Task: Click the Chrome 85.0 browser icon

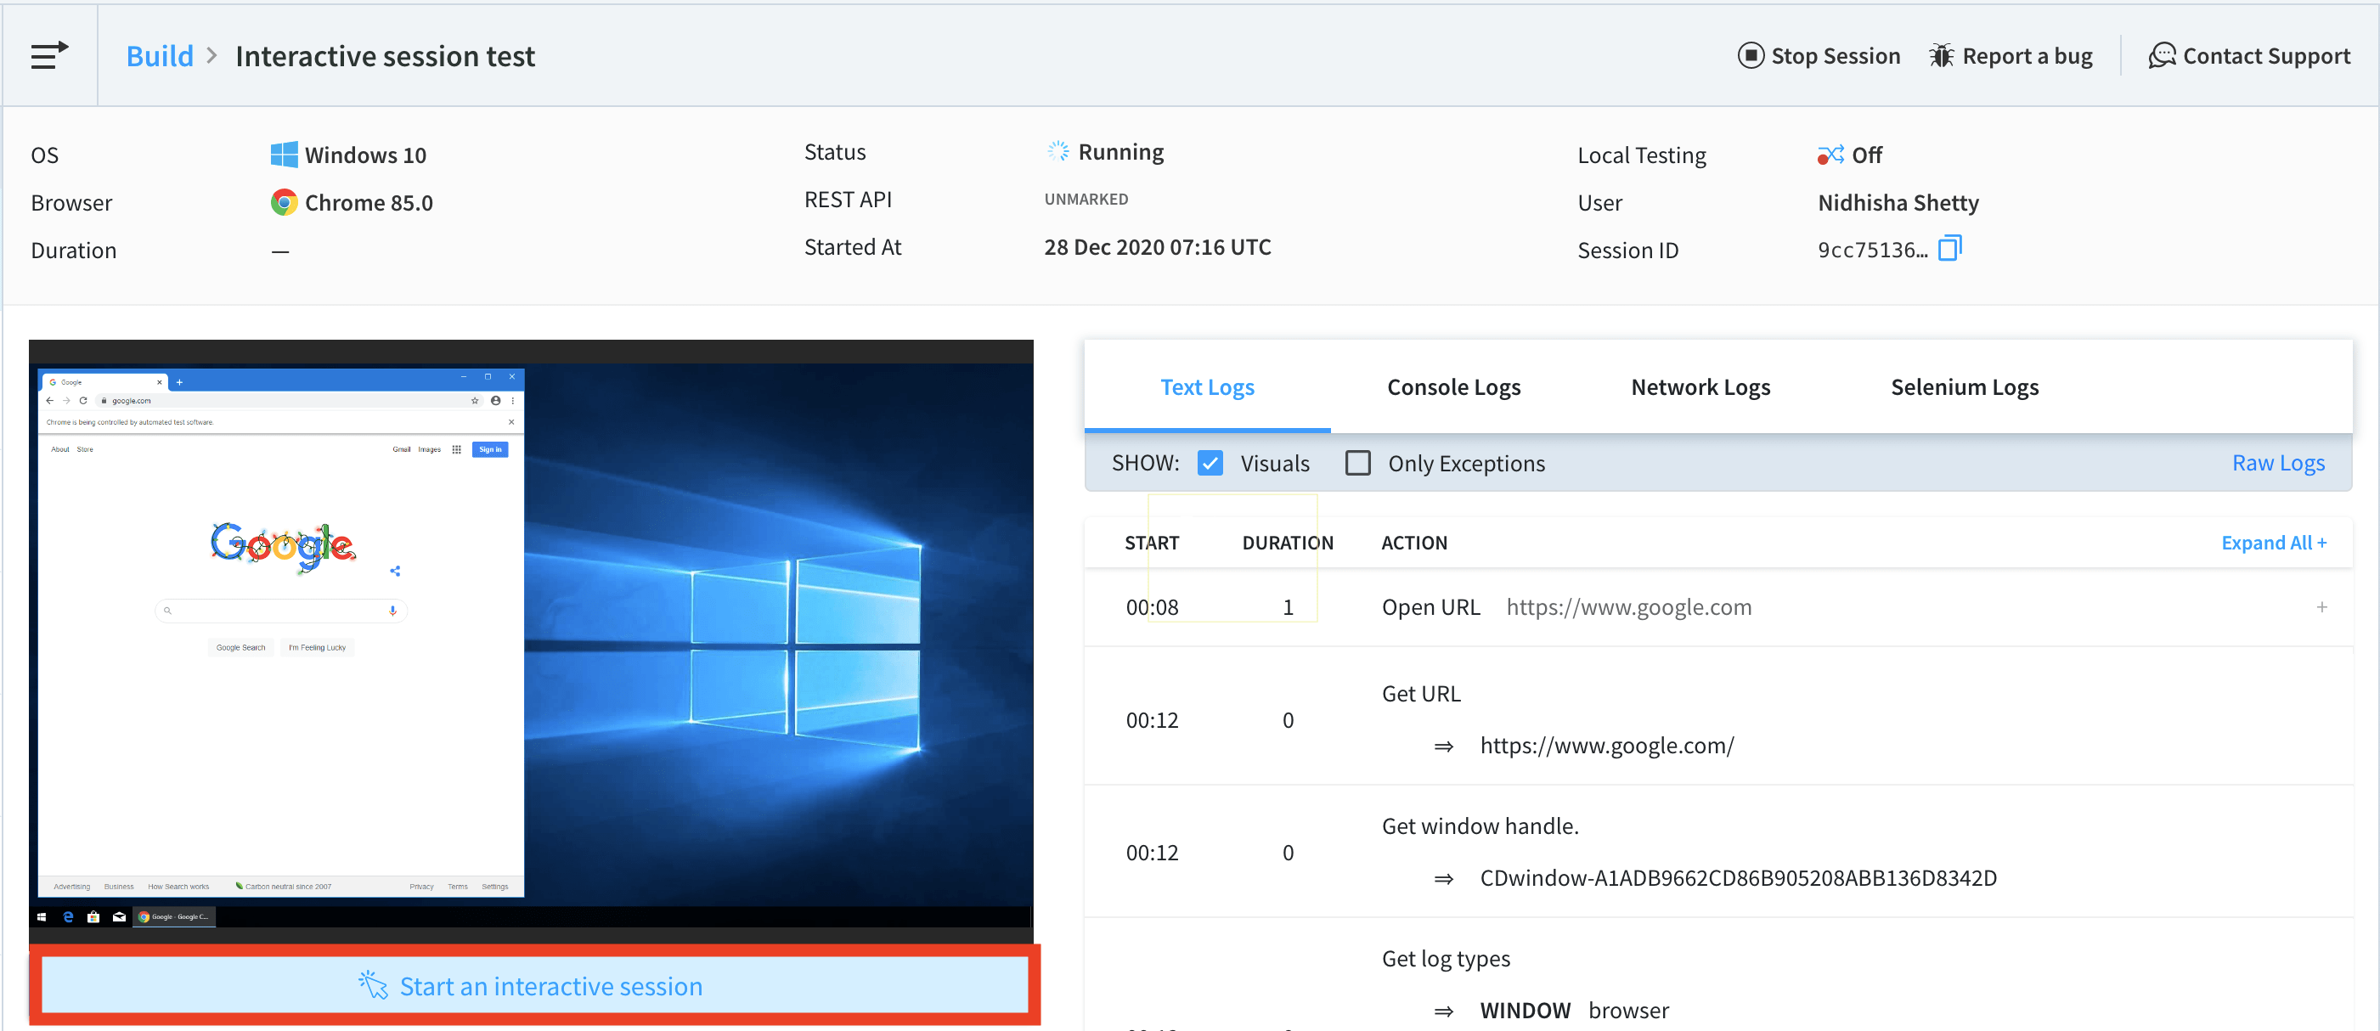Action: click(x=284, y=202)
